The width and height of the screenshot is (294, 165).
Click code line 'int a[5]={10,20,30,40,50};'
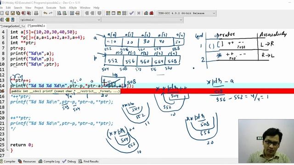pyautogui.click(x=44, y=32)
